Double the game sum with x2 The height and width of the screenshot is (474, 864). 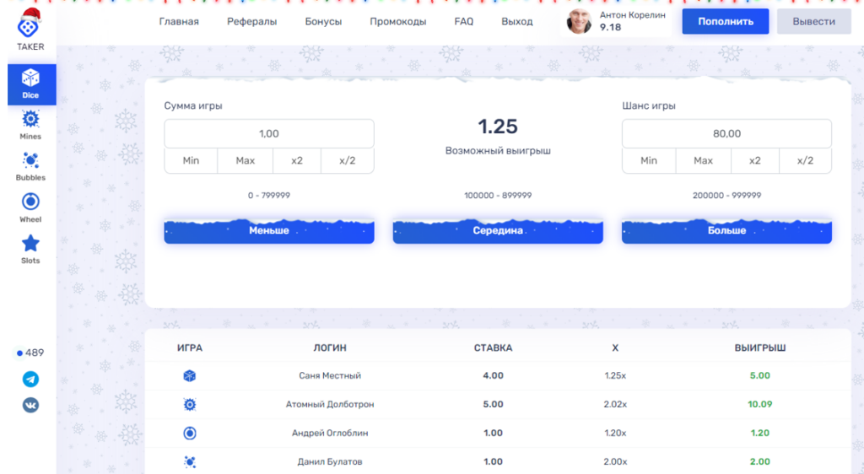click(x=297, y=161)
